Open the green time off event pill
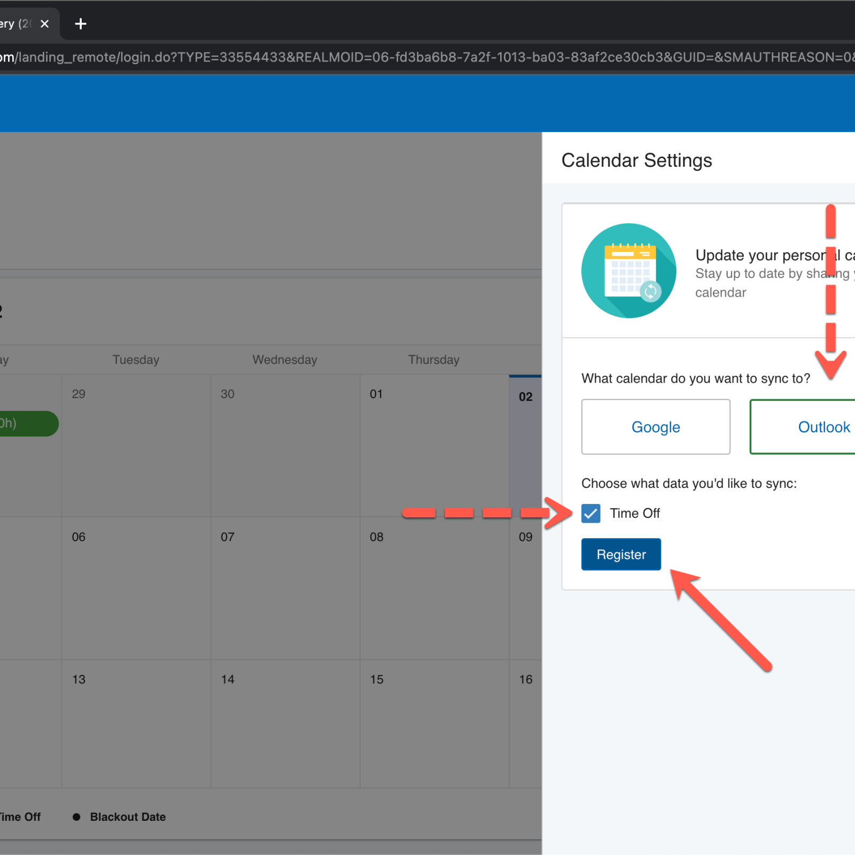 click(27, 424)
